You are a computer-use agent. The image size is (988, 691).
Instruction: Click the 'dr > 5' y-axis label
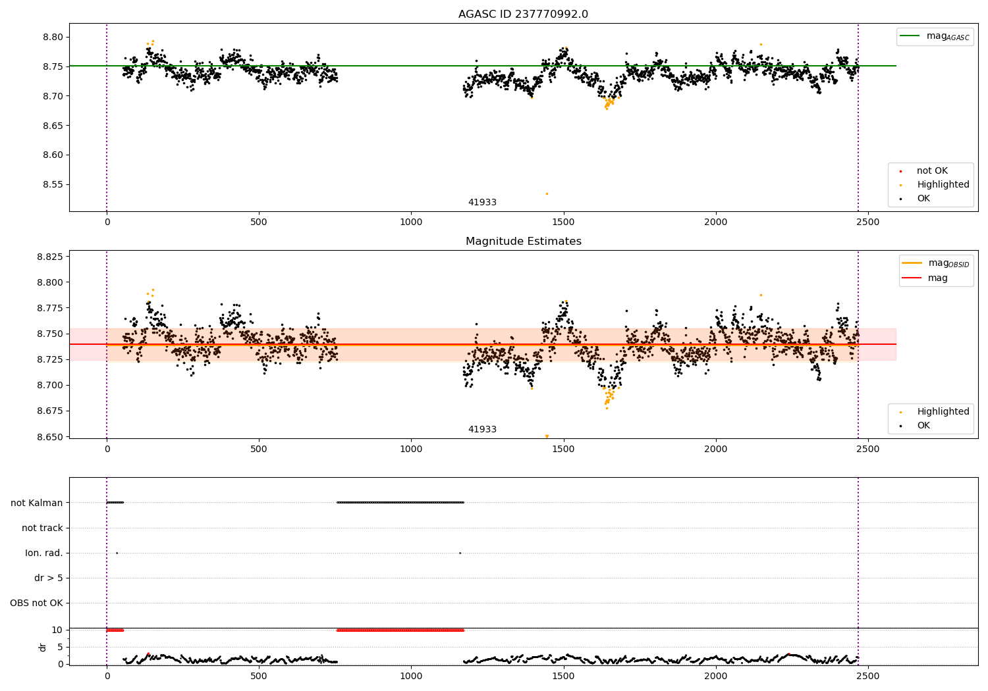click(49, 578)
